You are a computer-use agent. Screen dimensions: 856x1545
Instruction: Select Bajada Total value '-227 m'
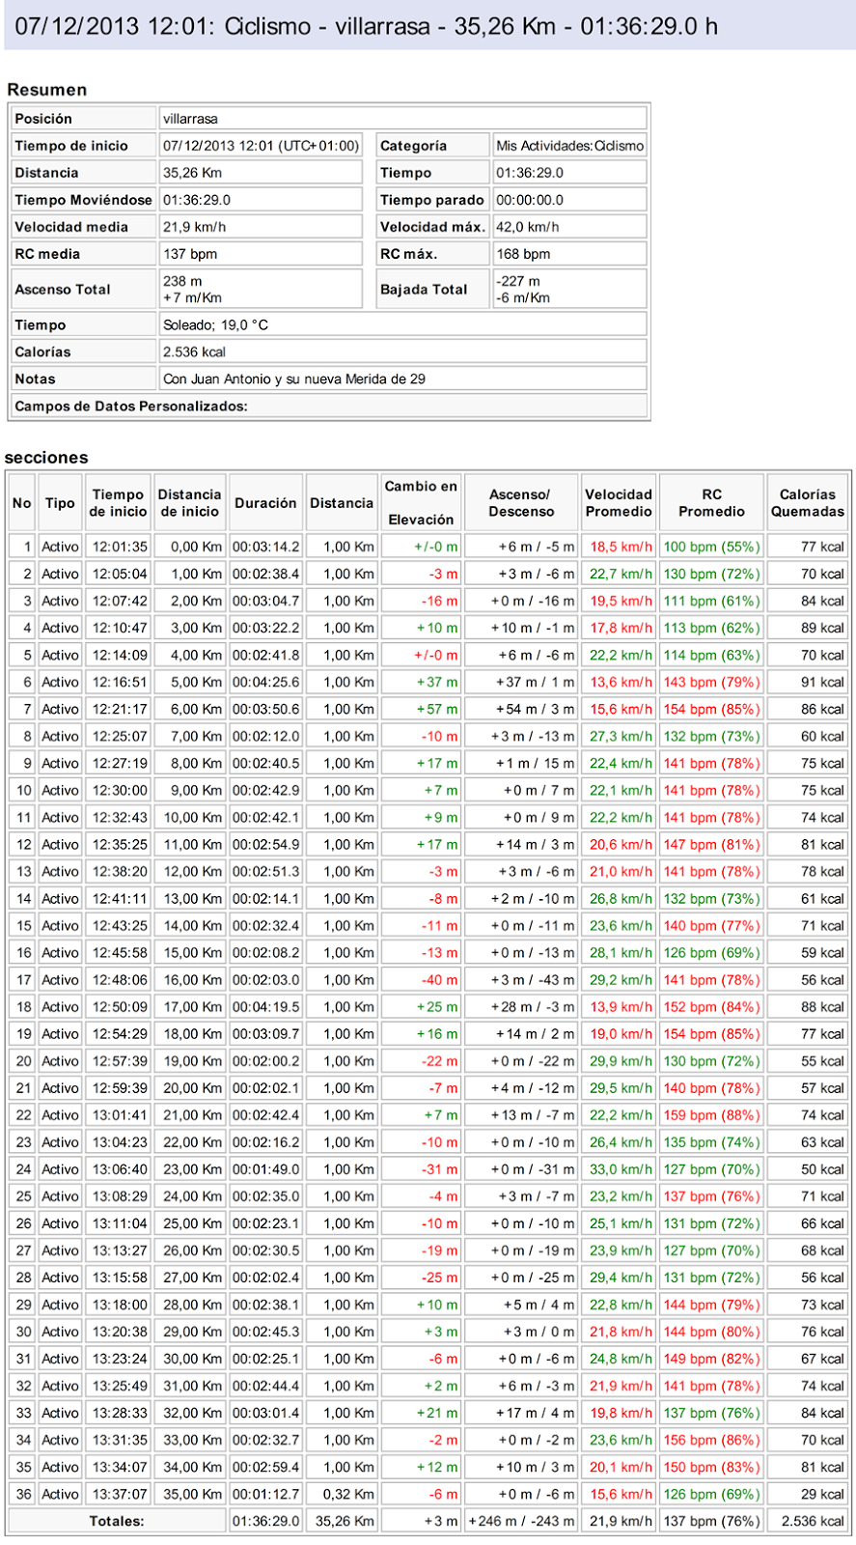(518, 281)
